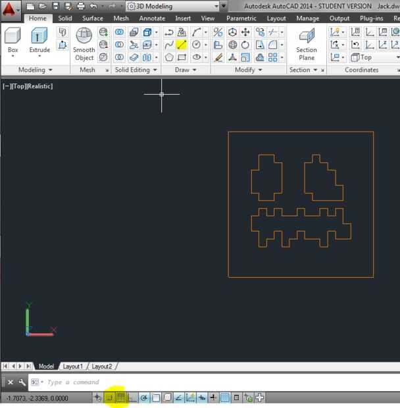
Task: Choose the Polysolid tool above Presspull
Action: click(x=63, y=32)
